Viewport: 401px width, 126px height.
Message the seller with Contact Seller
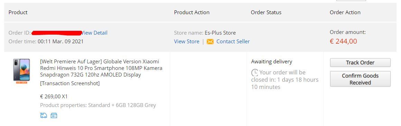pyautogui.click(x=233, y=42)
